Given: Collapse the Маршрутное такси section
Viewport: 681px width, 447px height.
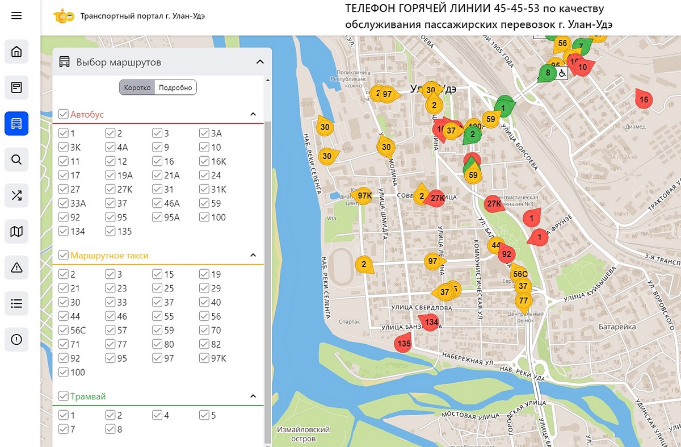Looking at the screenshot, I should point(253,256).
